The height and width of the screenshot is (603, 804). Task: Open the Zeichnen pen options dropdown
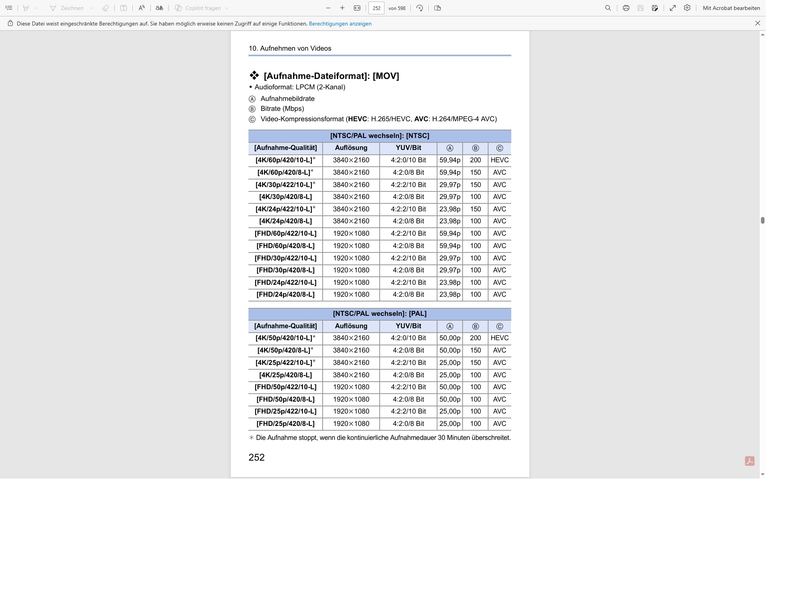tap(91, 8)
